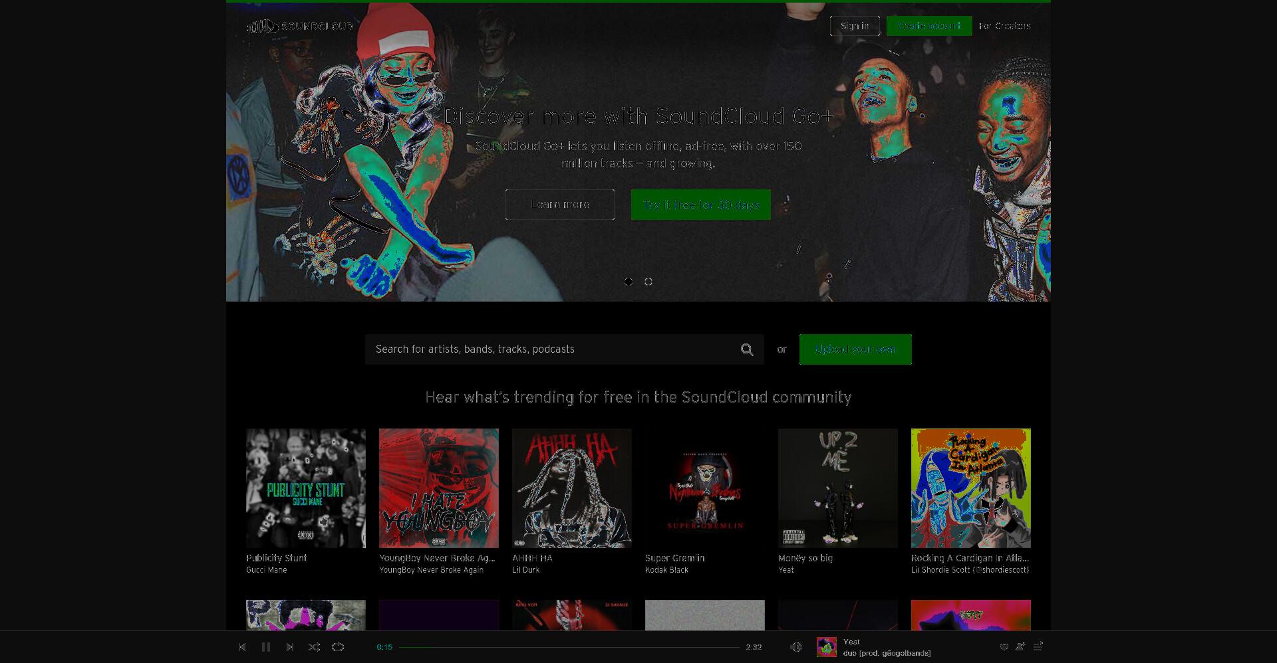Click Try it free for 30 days
The width and height of the screenshot is (1277, 663).
701,205
